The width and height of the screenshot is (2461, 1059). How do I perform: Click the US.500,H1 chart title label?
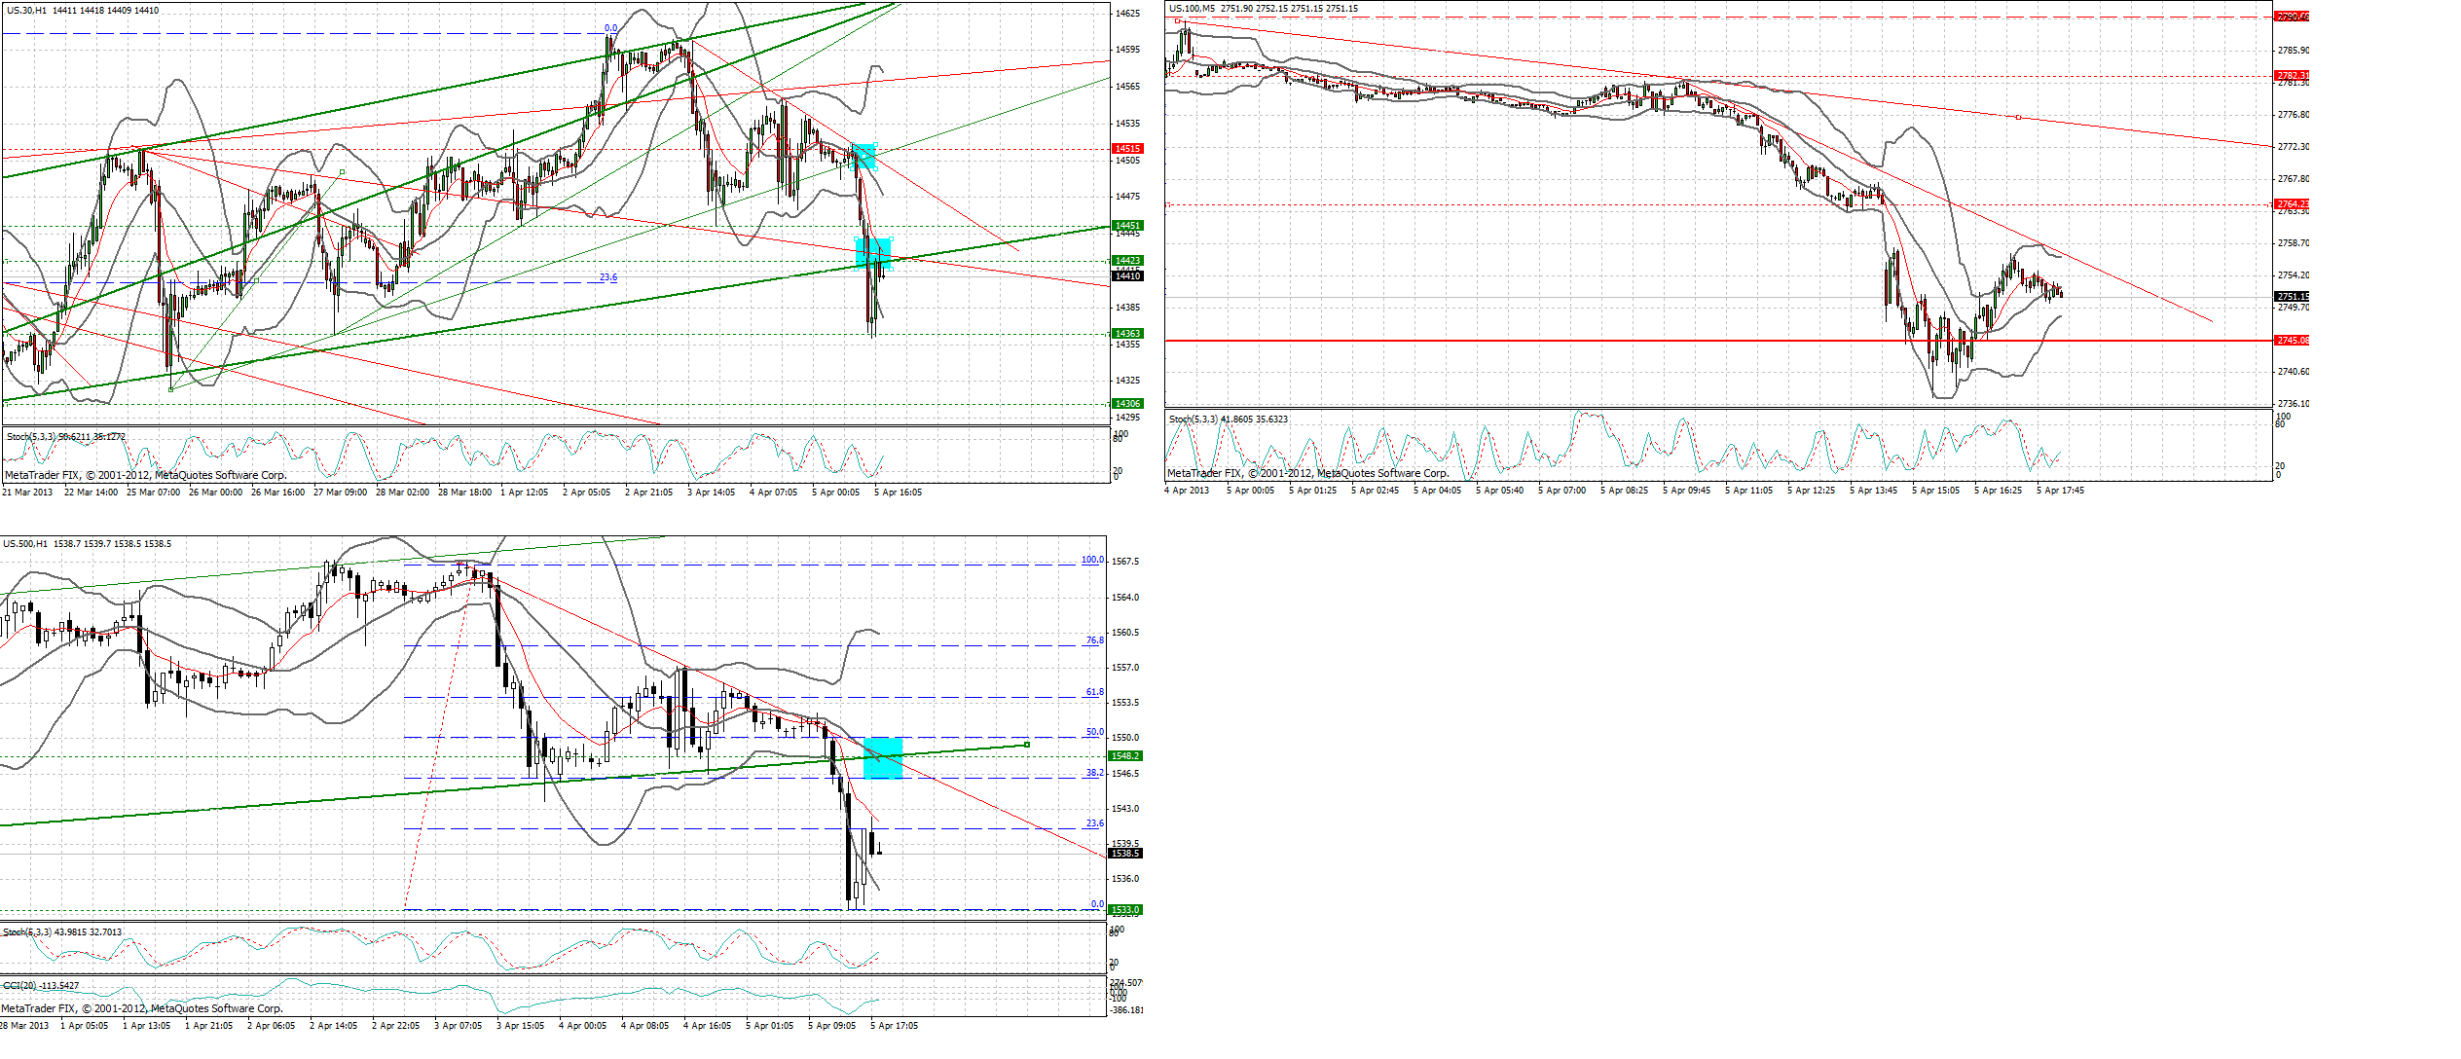coord(25,544)
